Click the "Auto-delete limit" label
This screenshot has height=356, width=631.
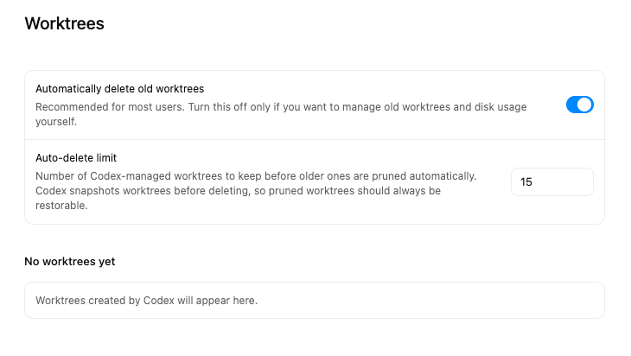pyautogui.click(x=76, y=158)
